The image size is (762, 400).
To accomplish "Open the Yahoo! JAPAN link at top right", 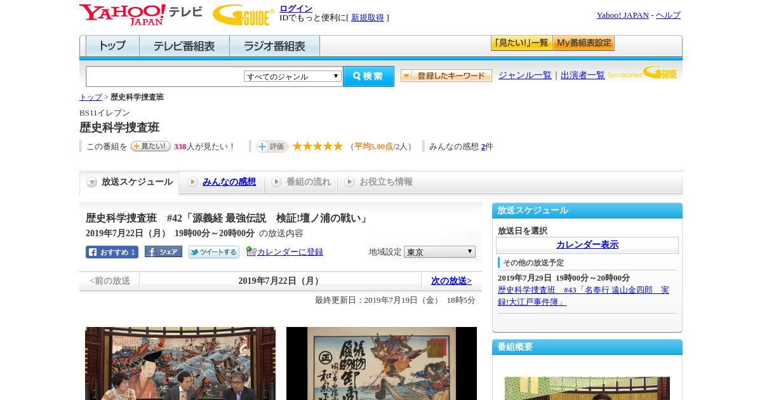I will point(622,15).
